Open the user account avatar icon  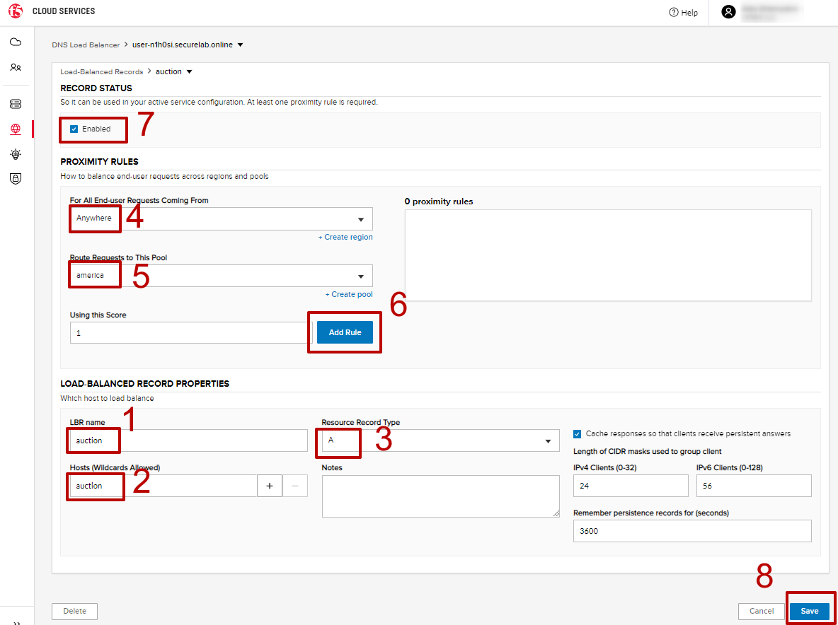(x=728, y=12)
